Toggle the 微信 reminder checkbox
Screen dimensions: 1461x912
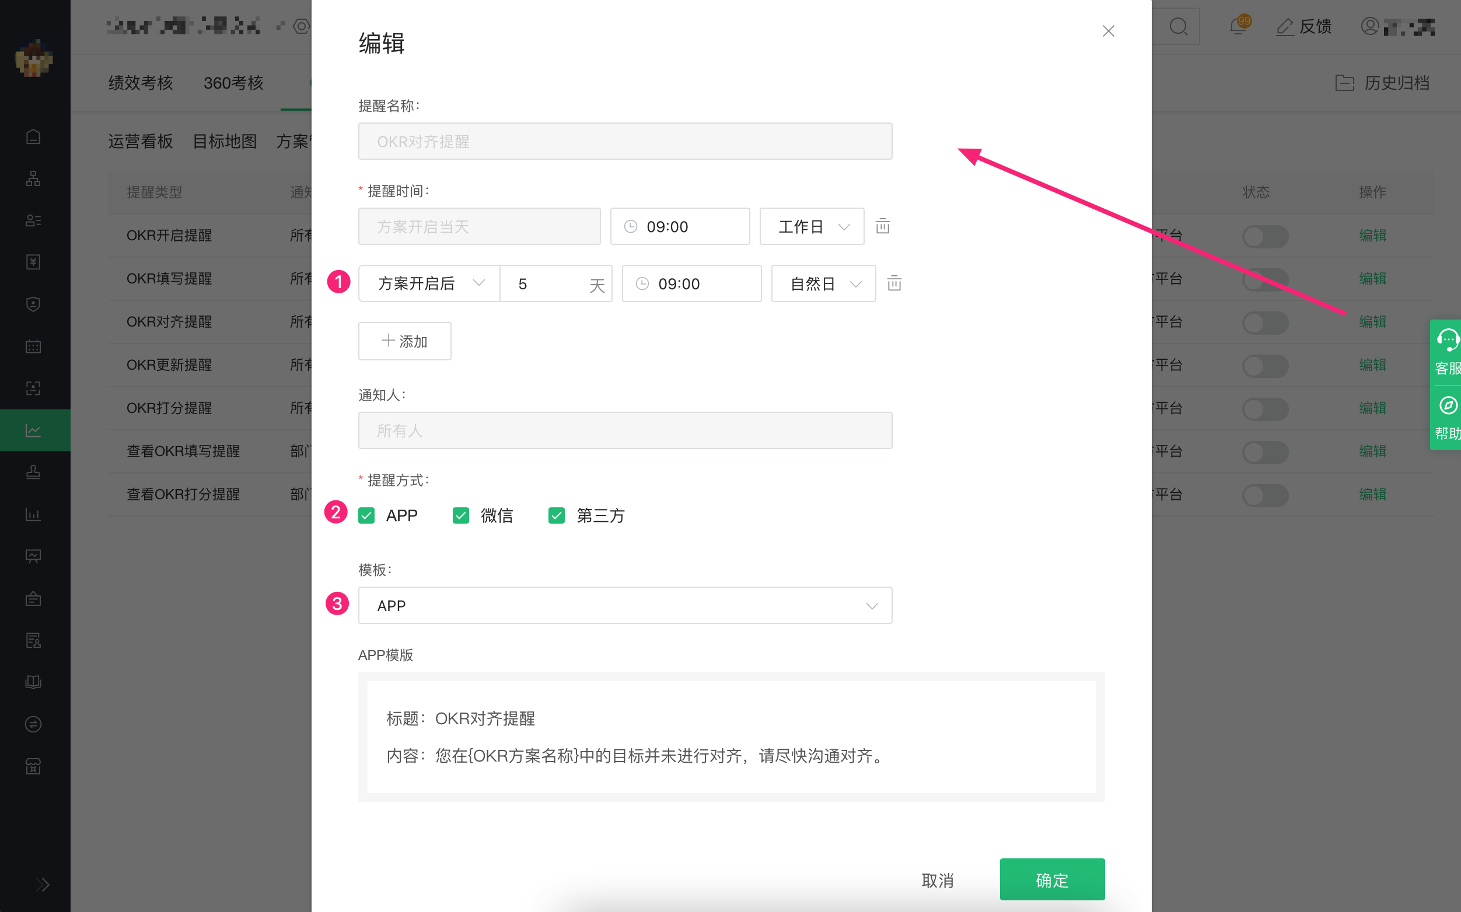pos(461,515)
